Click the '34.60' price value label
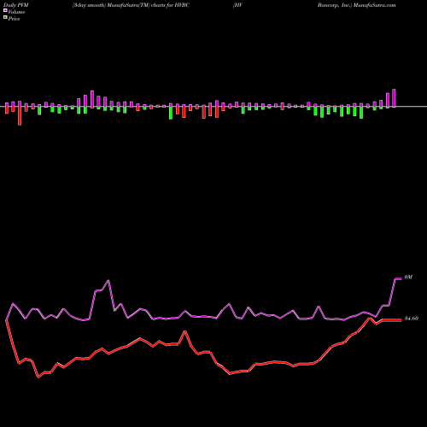This screenshot has width=427, height=427. pyautogui.click(x=412, y=319)
